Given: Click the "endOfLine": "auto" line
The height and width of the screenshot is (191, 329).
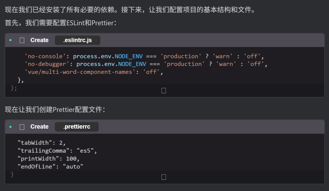Looking at the screenshot, I should (50, 166).
